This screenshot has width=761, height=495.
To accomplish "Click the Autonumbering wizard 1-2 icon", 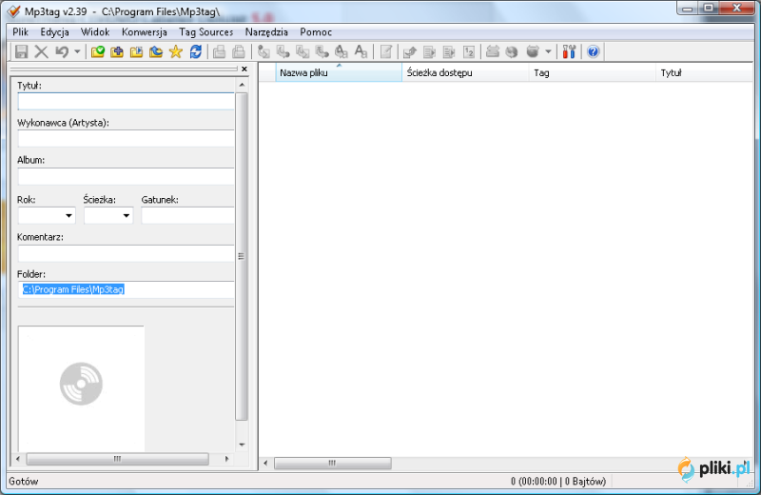I will tap(469, 51).
